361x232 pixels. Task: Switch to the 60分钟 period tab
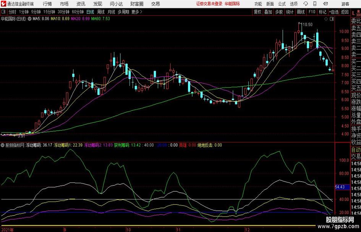click(78, 12)
